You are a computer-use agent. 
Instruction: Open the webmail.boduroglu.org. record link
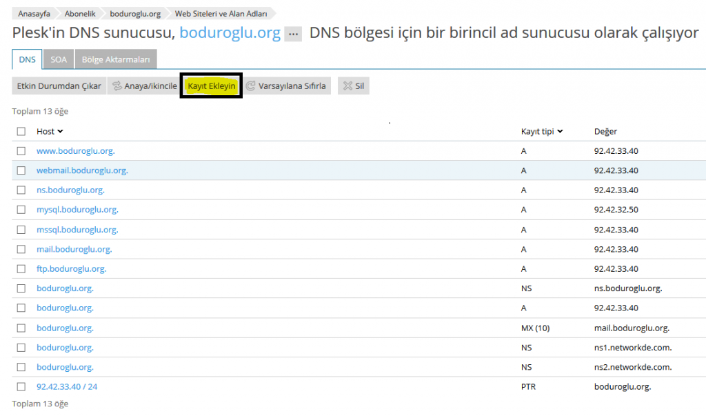coord(82,170)
